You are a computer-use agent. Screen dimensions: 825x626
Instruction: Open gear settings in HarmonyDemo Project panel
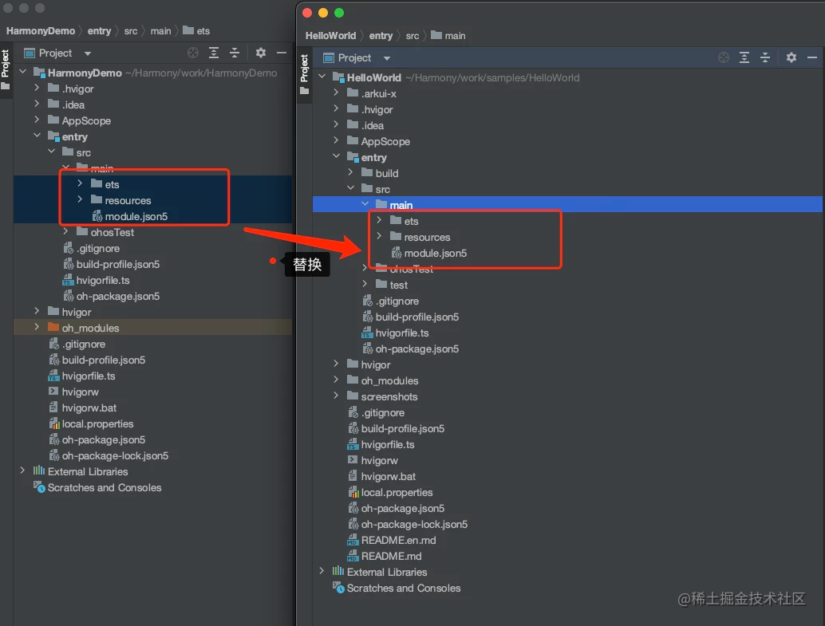(x=260, y=53)
